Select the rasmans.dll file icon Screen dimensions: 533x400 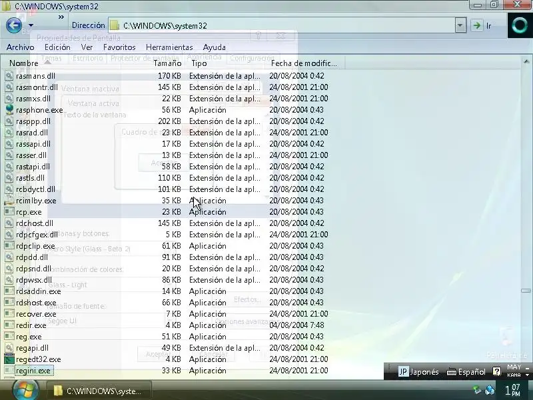(x=9, y=76)
